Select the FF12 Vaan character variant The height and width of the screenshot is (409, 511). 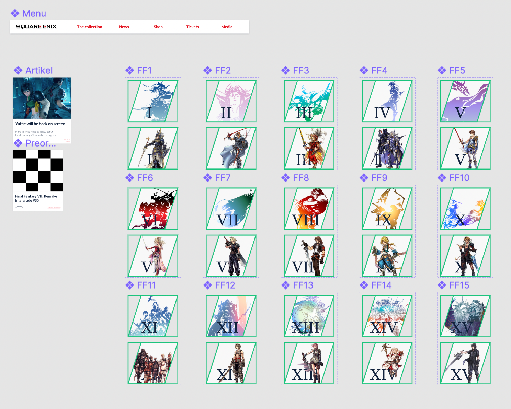click(231, 363)
